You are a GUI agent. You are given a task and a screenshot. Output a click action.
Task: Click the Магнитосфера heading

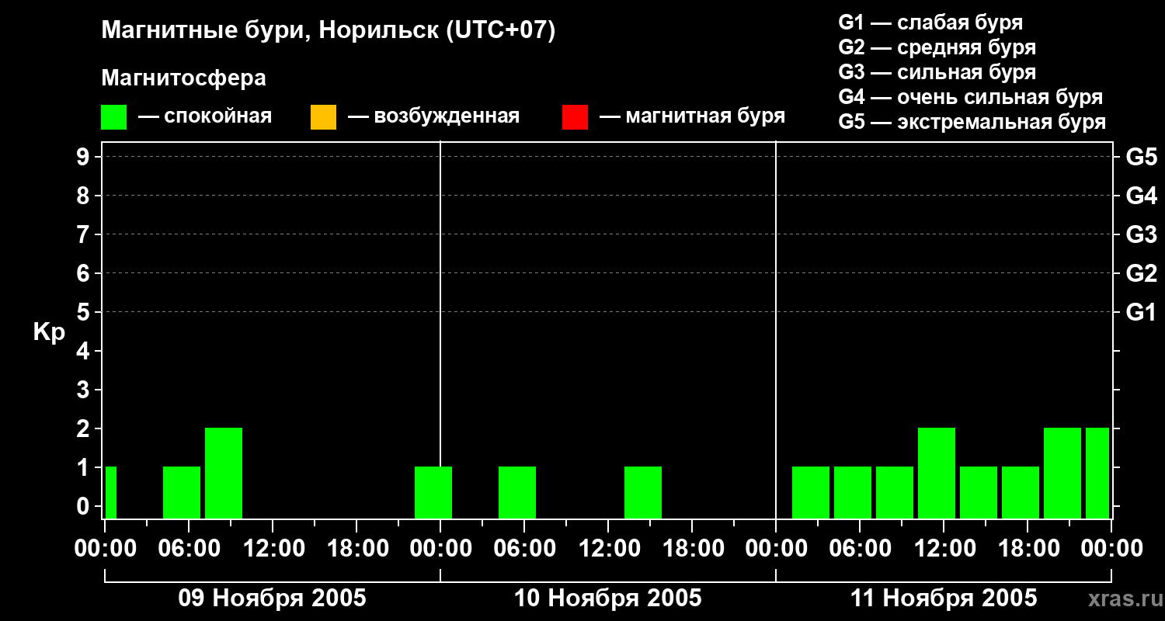(183, 78)
